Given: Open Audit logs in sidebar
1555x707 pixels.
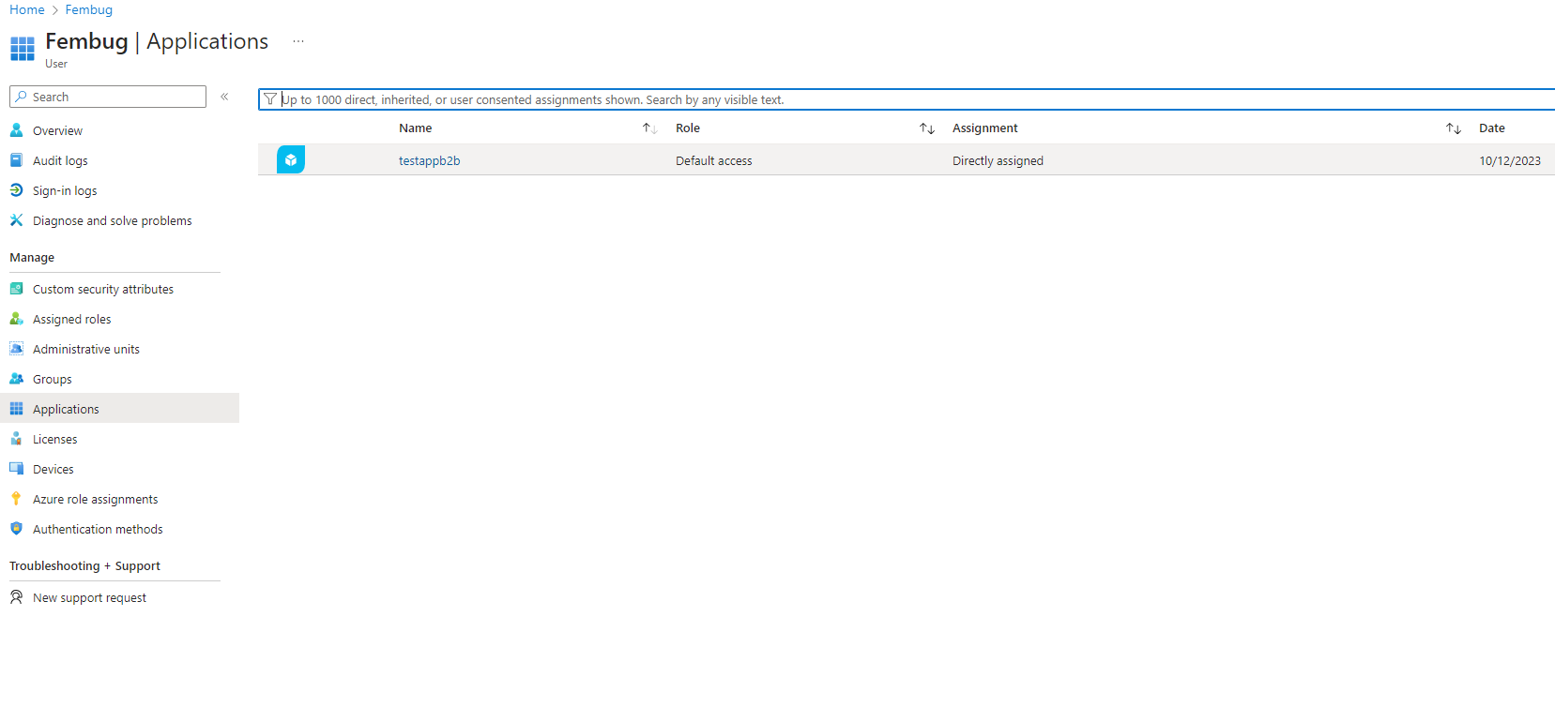Looking at the screenshot, I should point(60,161).
